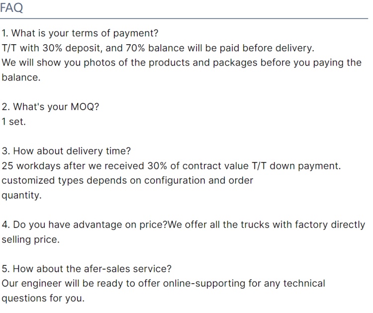Click the 'questions for you.' line

coord(43,298)
